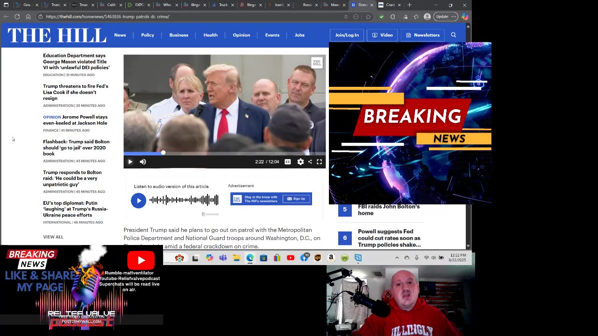Screen dimensions: 598x336
Task: Open Task View on the taskbar
Action: [195, 258]
